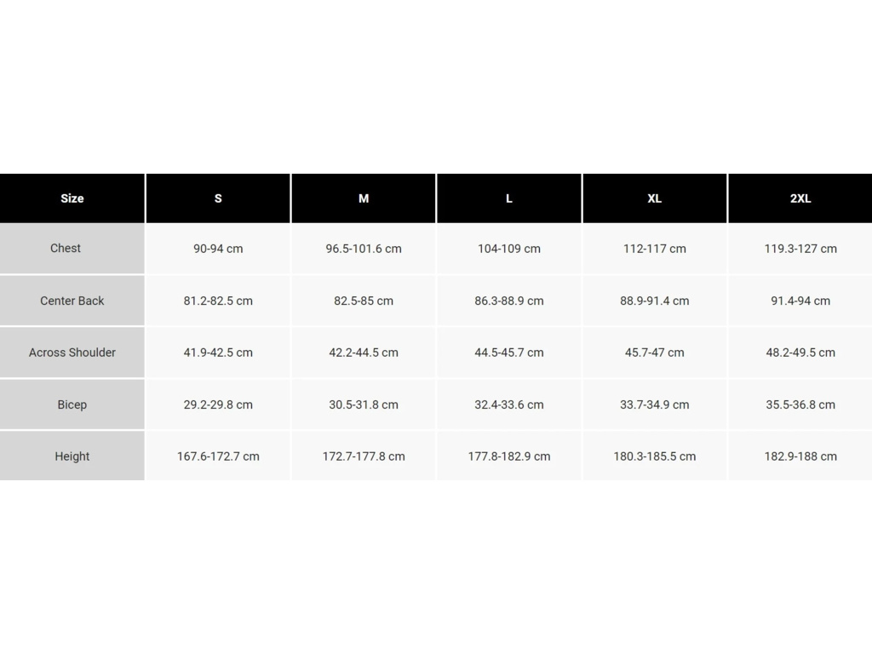This screenshot has height=654, width=872.
Task: Click the 182.9-188 cm height cell
Action: coord(800,456)
